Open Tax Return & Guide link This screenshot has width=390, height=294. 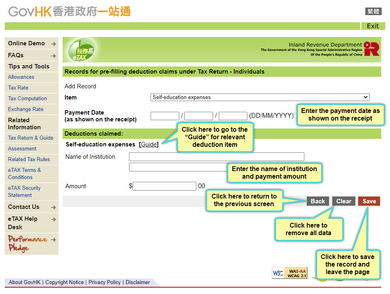click(31, 138)
